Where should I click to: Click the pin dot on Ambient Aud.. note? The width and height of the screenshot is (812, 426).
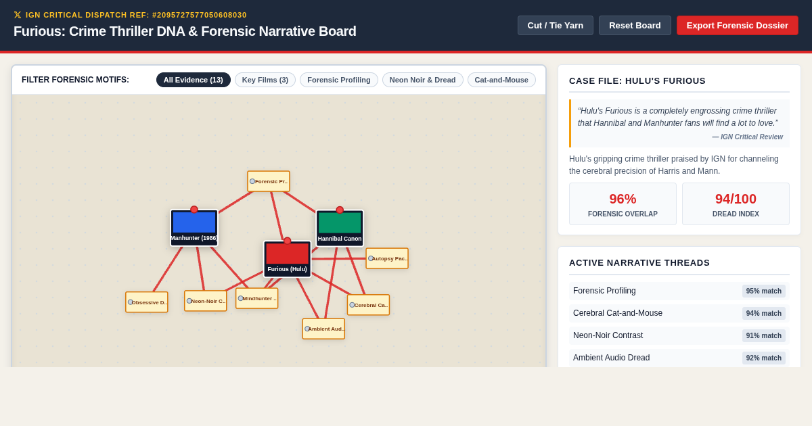click(x=307, y=329)
